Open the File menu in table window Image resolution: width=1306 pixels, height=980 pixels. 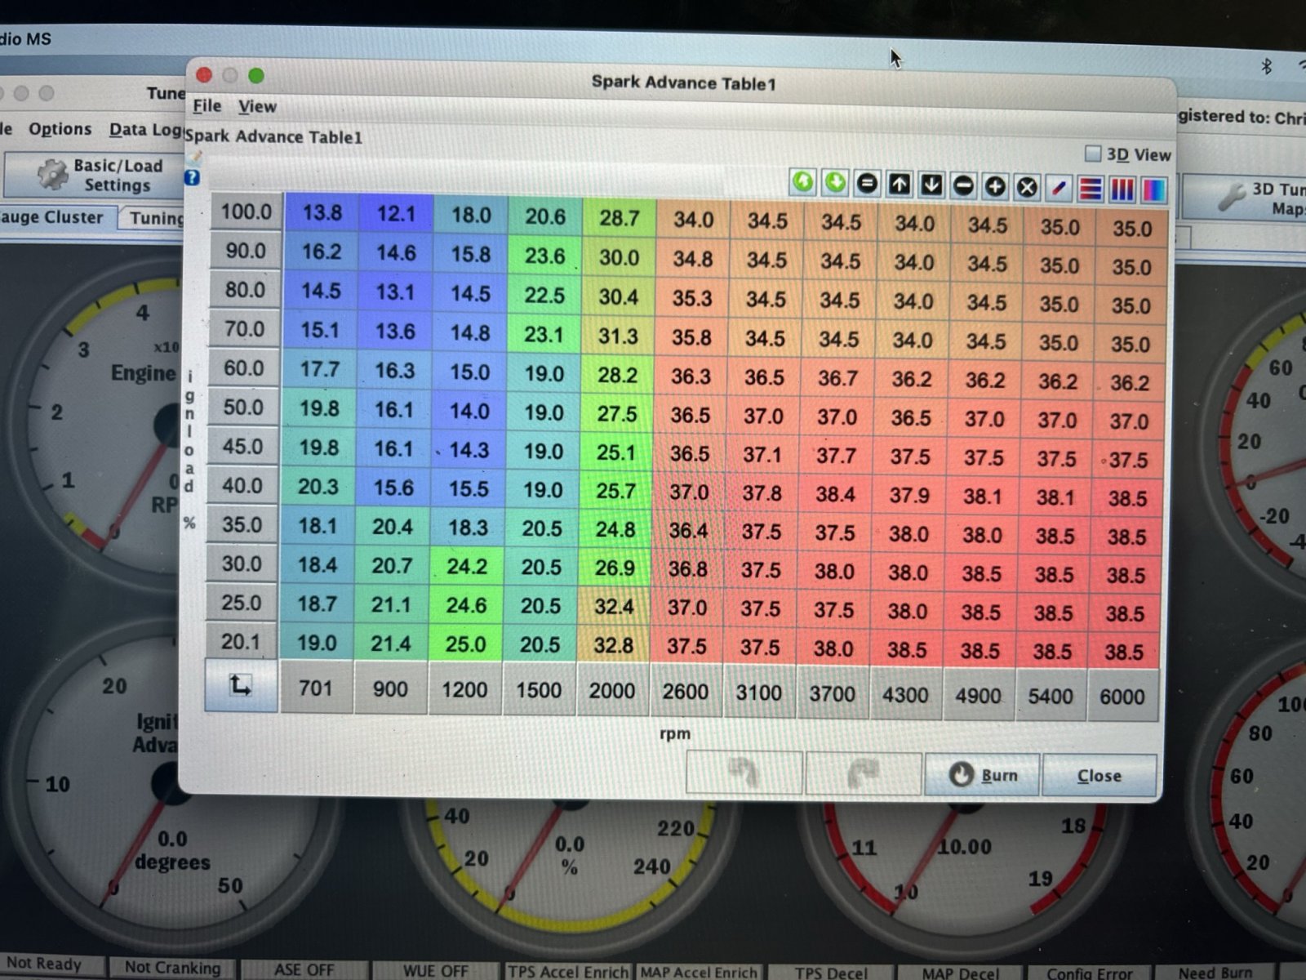point(207,106)
